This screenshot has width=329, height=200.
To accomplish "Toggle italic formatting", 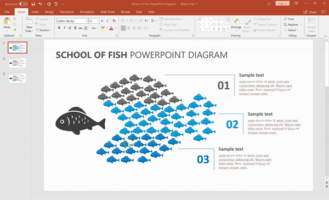I will [64, 28].
